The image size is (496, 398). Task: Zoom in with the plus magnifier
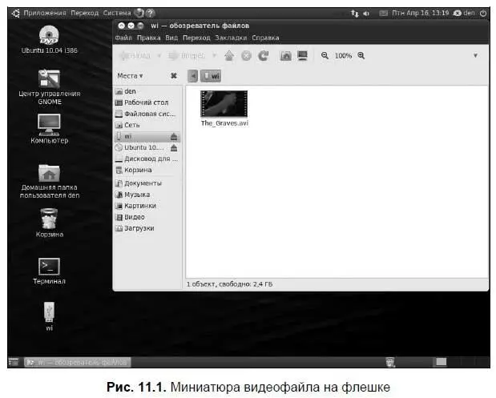pyautogui.click(x=361, y=56)
